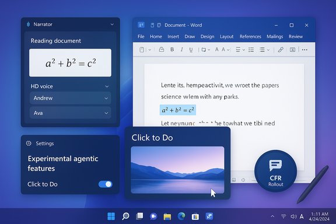Click the circular status bar icon in Word
Viewport: 336px width, 224px height.
coord(243,180)
